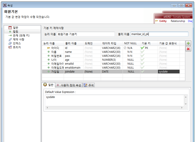Viewport: 196px width, 142px height.
Task: Open the 관계 (외래 키) section
Action: point(21,35)
